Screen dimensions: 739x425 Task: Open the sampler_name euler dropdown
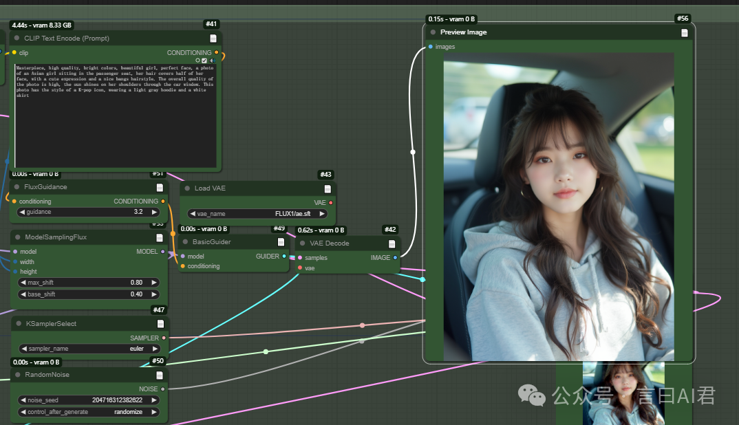pos(89,349)
